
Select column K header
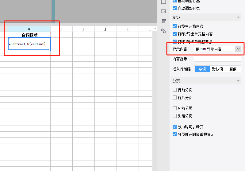(x=128, y=29)
